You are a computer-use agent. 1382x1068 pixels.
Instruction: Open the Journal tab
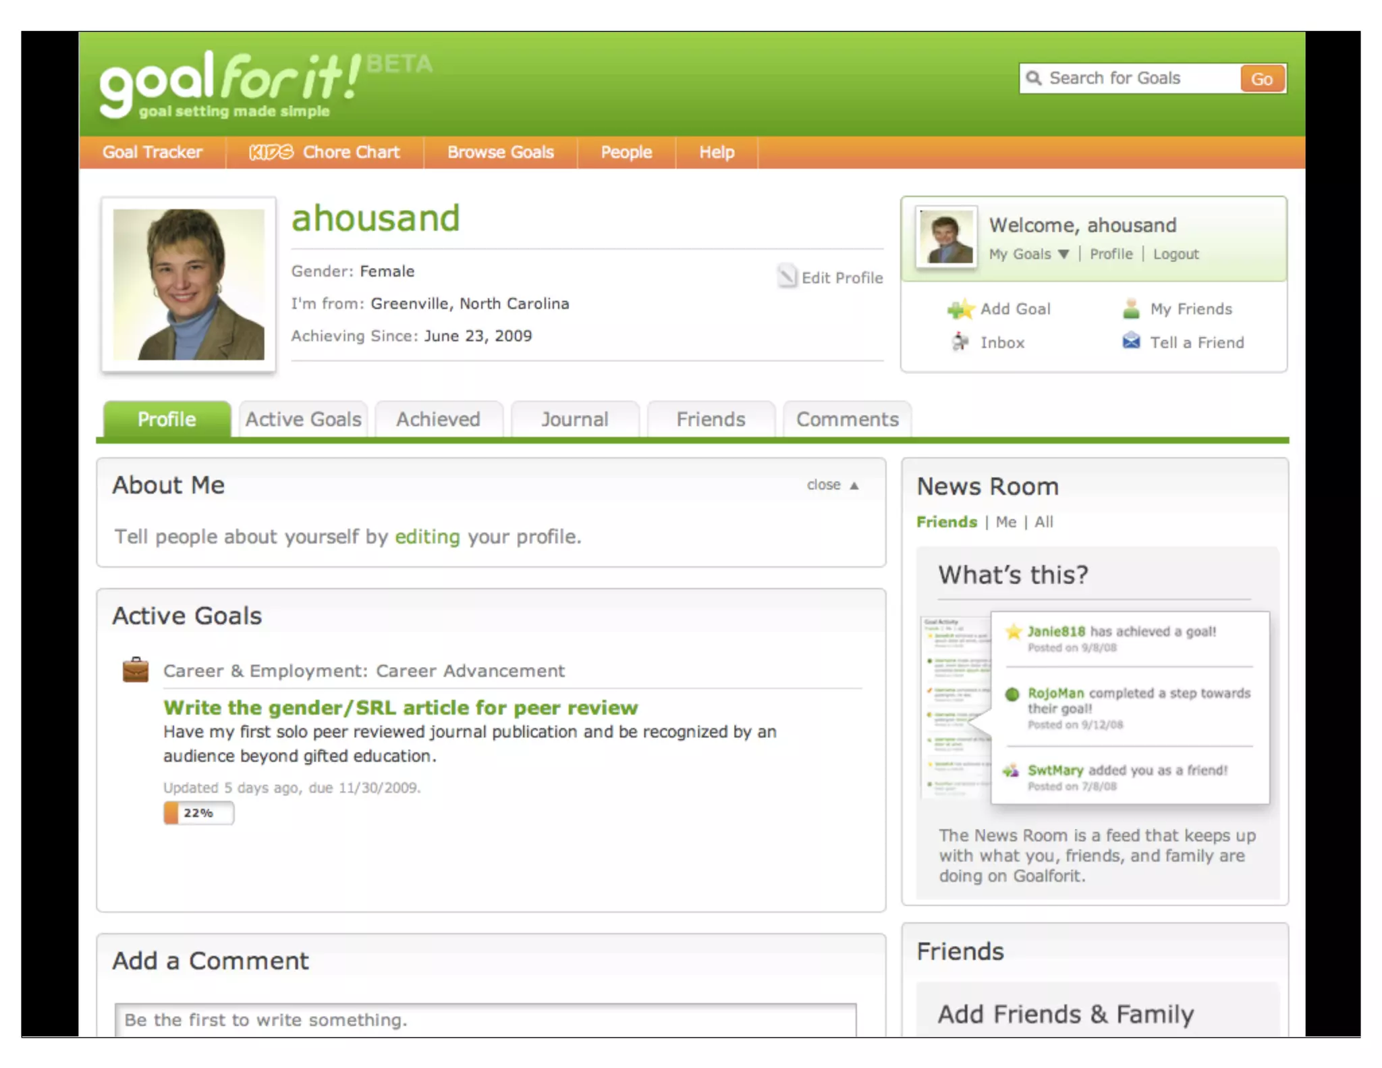[574, 419]
